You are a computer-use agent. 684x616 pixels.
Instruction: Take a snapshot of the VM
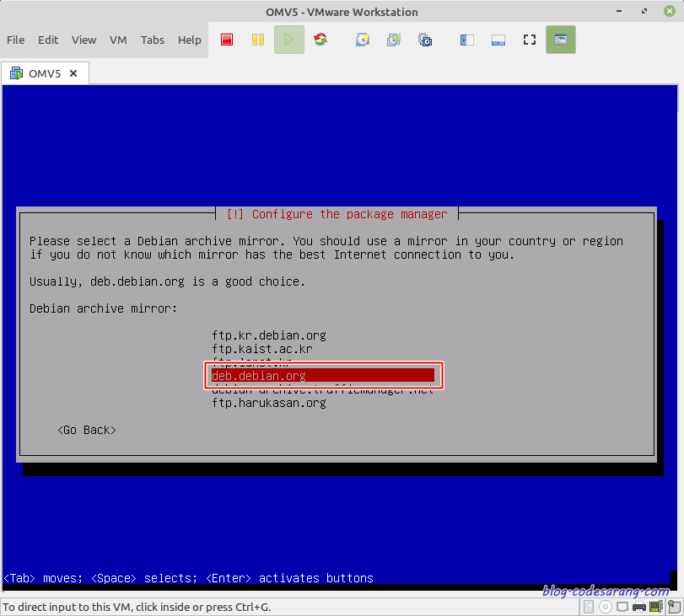pyautogui.click(x=363, y=40)
